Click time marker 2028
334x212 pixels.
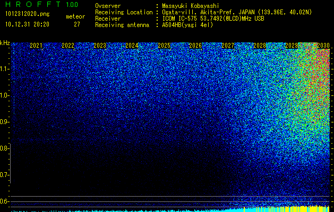coord(260,46)
